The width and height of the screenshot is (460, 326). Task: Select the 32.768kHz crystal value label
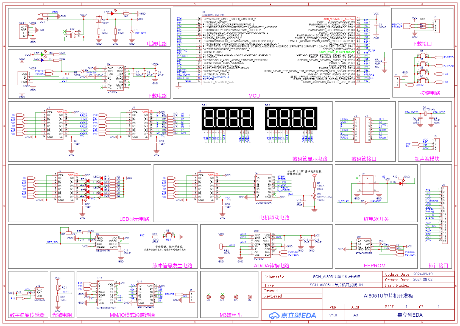coord(429,109)
